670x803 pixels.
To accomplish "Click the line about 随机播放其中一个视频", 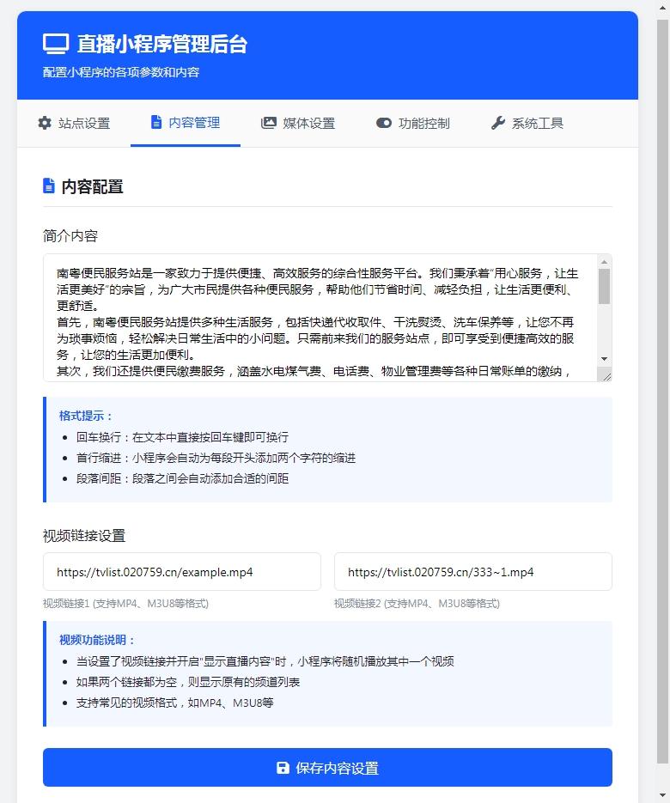I will pyautogui.click(x=265, y=661).
